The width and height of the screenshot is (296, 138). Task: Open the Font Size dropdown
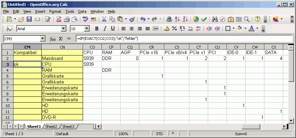(x=87, y=29)
